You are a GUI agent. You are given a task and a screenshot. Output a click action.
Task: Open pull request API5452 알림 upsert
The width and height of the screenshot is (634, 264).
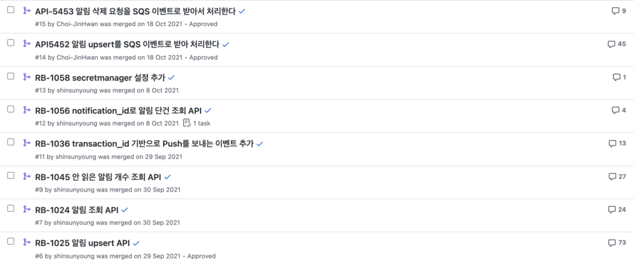tap(127, 44)
